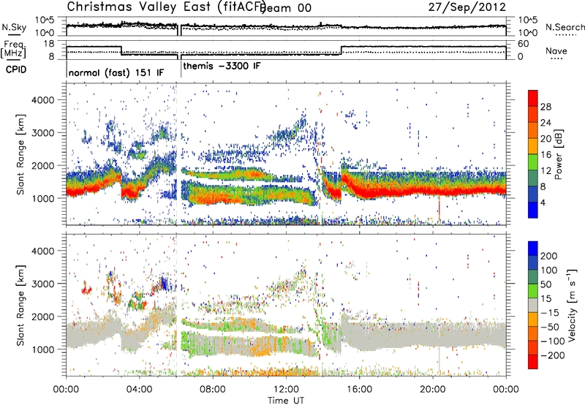Click the '3000' tick of the velocity panel
This screenshot has height=405, width=585.
point(43,284)
